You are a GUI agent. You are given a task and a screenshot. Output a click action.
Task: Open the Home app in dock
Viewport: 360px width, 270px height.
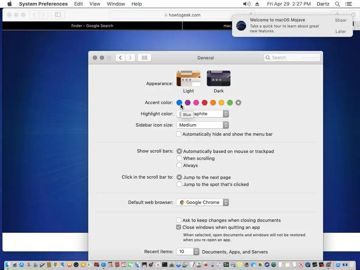83,265
